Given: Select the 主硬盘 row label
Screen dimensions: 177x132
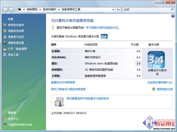Looking at the screenshot, I should pyautogui.click(x=56, y=76).
